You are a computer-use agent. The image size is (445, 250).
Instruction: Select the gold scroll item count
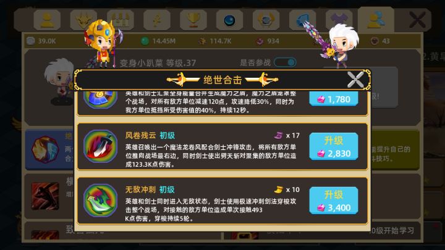[287, 190]
